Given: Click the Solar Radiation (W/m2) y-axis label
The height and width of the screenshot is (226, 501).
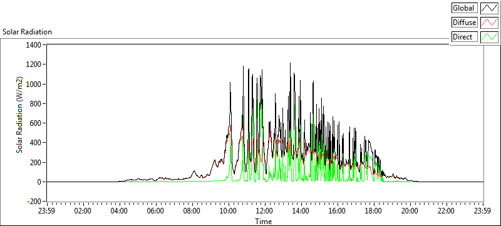Looking at the screenshot, I should [20, 115].
